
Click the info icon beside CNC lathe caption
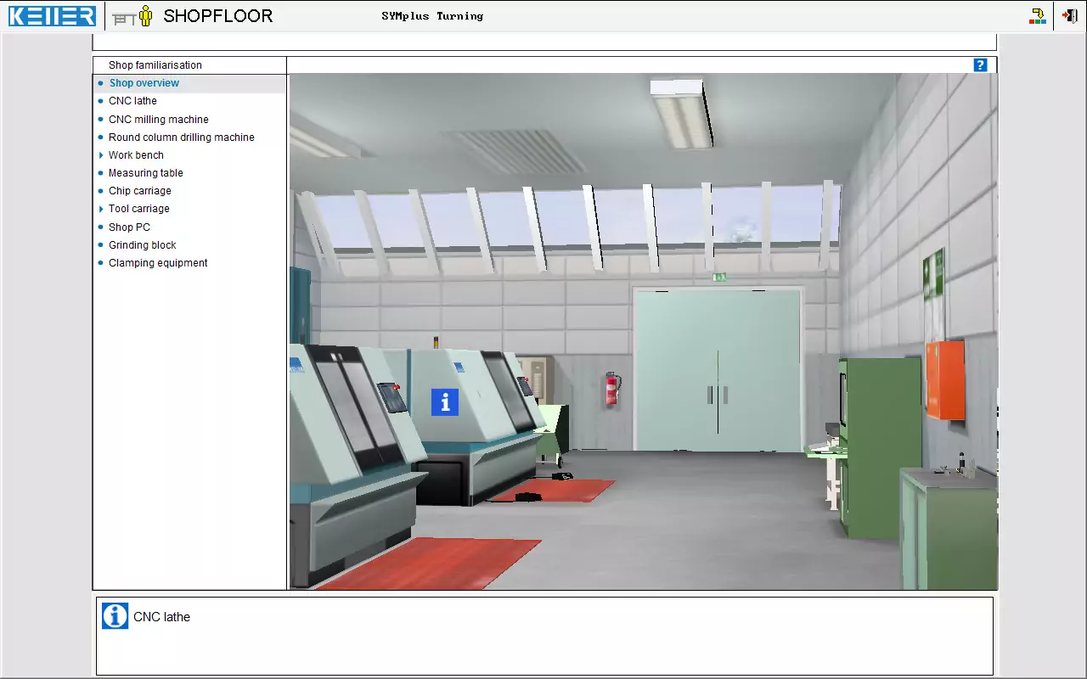click(x=115, y=616)
